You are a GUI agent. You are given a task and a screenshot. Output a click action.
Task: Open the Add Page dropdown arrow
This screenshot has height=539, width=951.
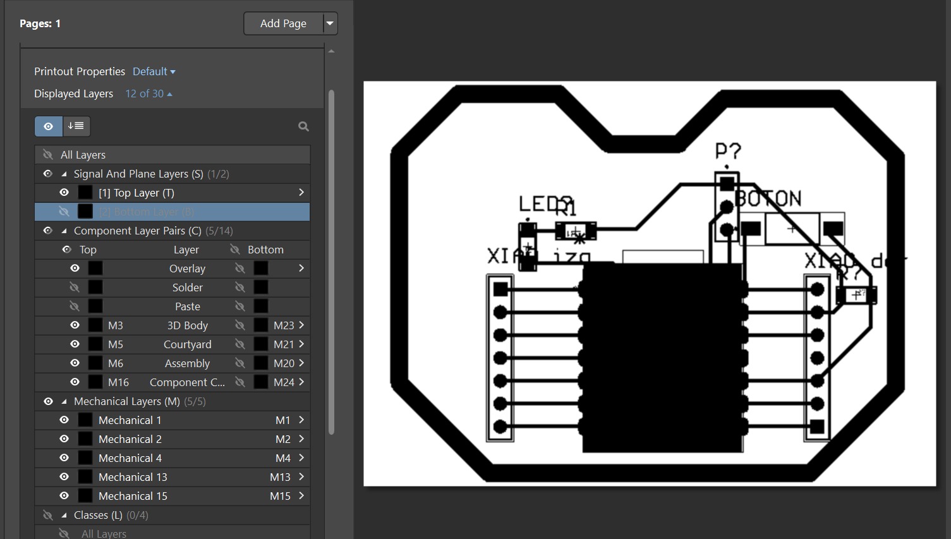click(x=330, y=23)
